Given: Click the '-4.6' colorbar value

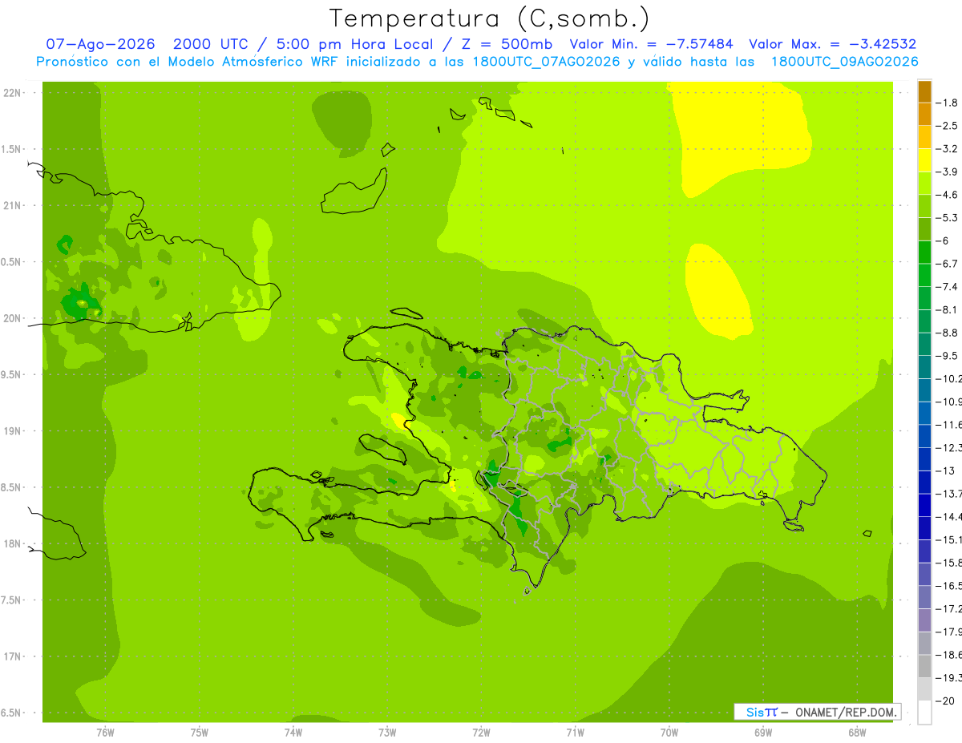Looking at the screenshot, I should (948, 195).
